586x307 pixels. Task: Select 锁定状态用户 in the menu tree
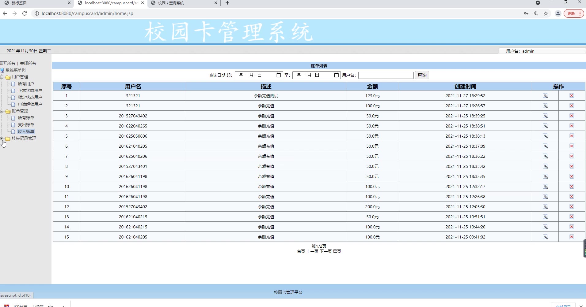[30, 97]
